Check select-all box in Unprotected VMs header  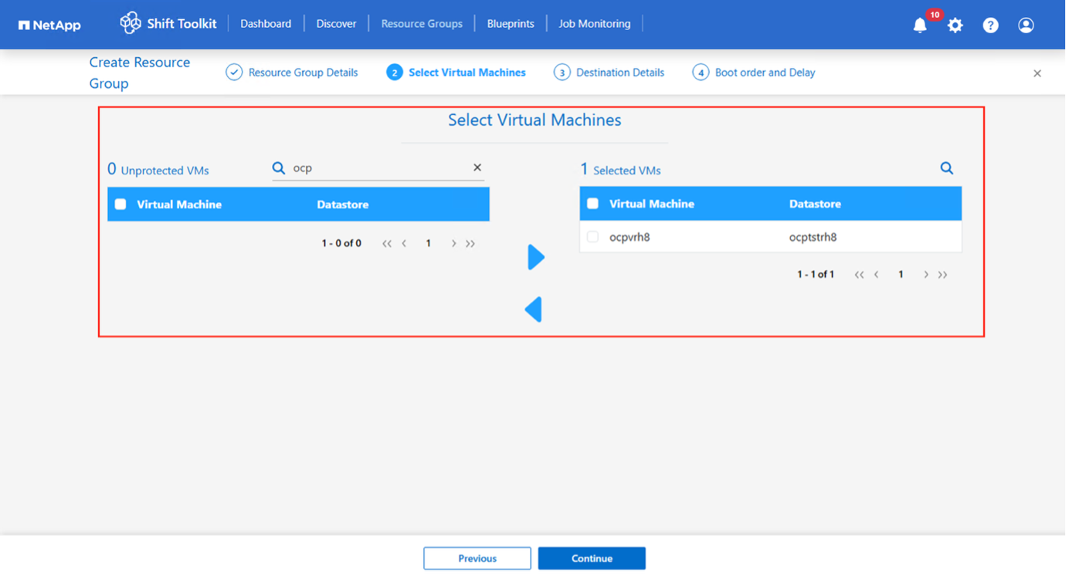click(x=120, y=205)
